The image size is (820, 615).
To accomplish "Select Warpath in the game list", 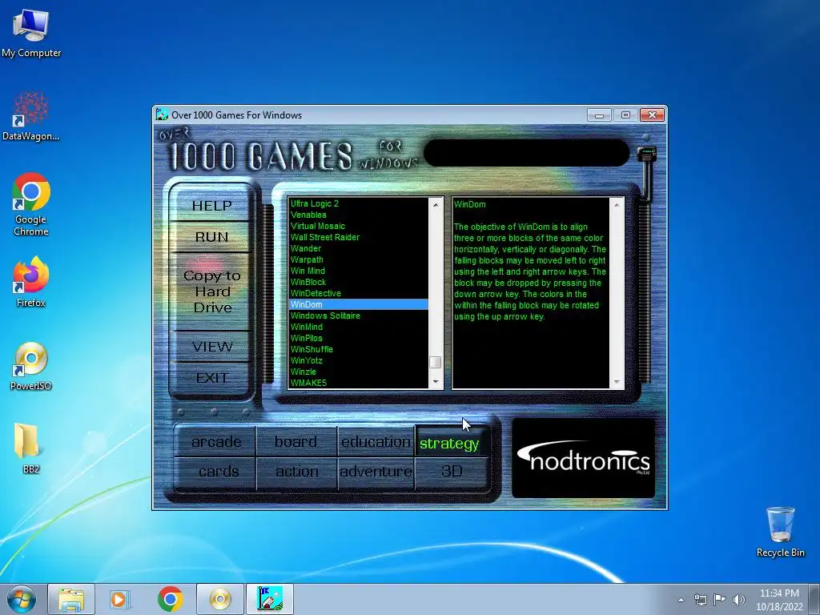I will (x=358, y=259).
